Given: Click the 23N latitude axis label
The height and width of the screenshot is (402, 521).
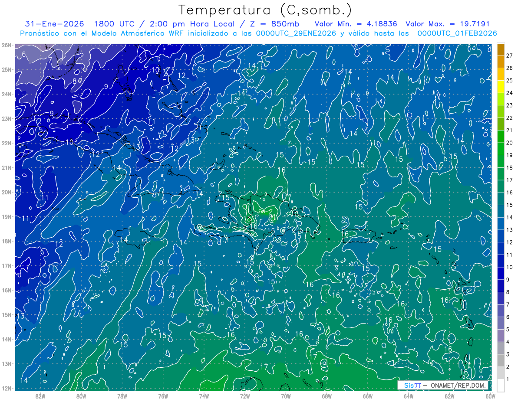Looking at the screenshot, I should click(7, 119).
